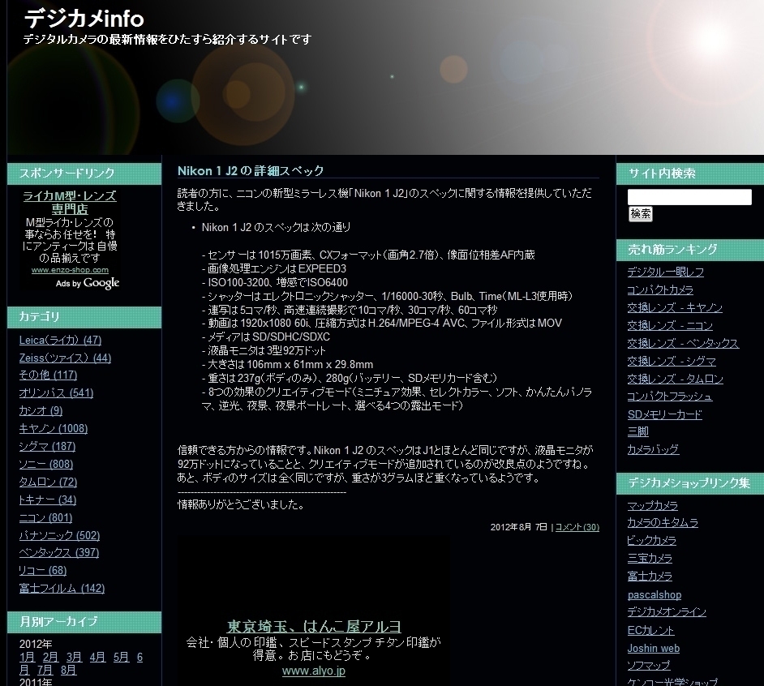Open the 2012 5月 archive

tap(122, 658)
